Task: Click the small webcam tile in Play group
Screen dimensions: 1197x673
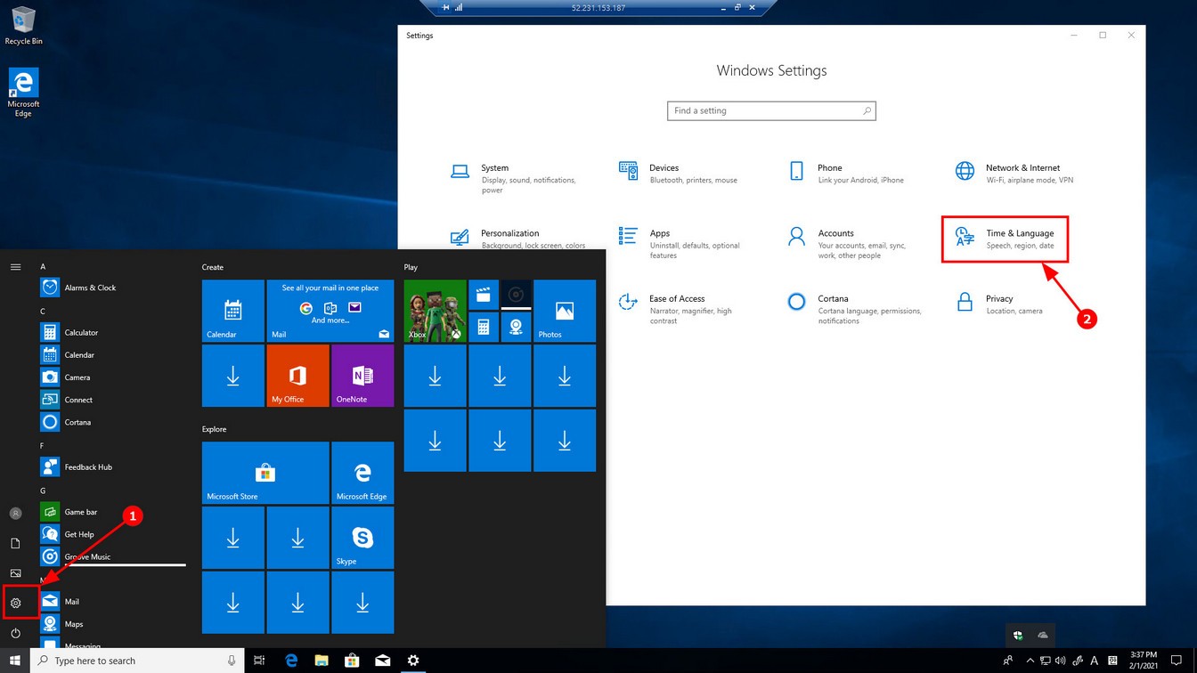Action: 516,327
